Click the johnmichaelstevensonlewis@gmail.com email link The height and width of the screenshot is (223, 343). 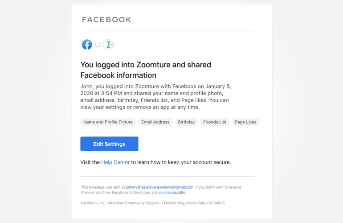point(159,187)
